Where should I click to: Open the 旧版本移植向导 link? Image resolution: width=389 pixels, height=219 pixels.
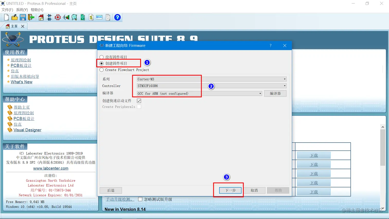25,76
